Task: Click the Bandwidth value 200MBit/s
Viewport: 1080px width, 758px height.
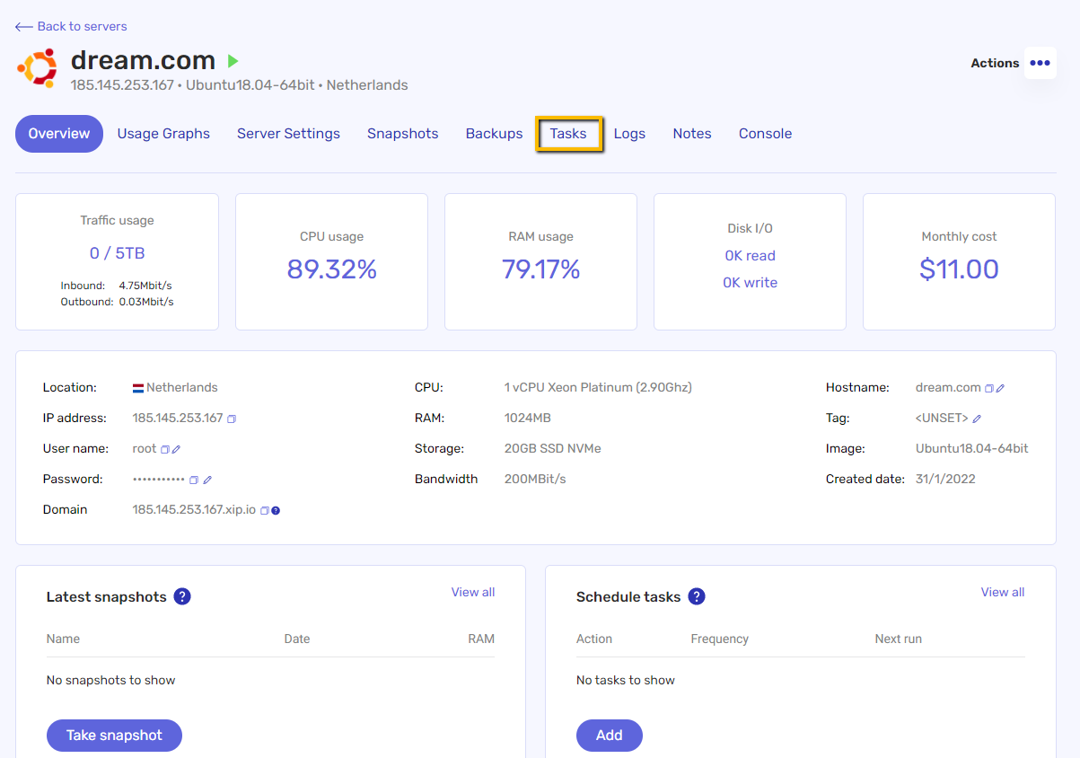Action: tap(535, 480)
